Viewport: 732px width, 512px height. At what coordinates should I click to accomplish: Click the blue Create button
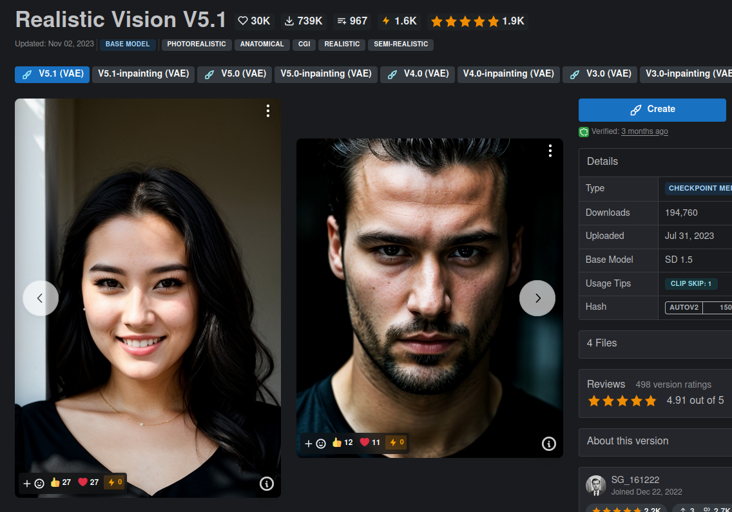tap(652, 109)
